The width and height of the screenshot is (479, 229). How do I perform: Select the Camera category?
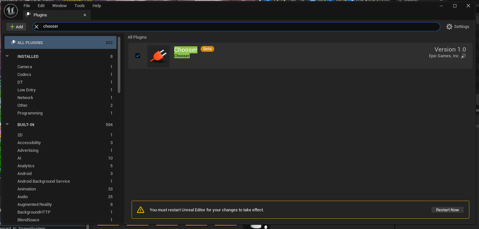pyautogui.click(x=60, y=67)
